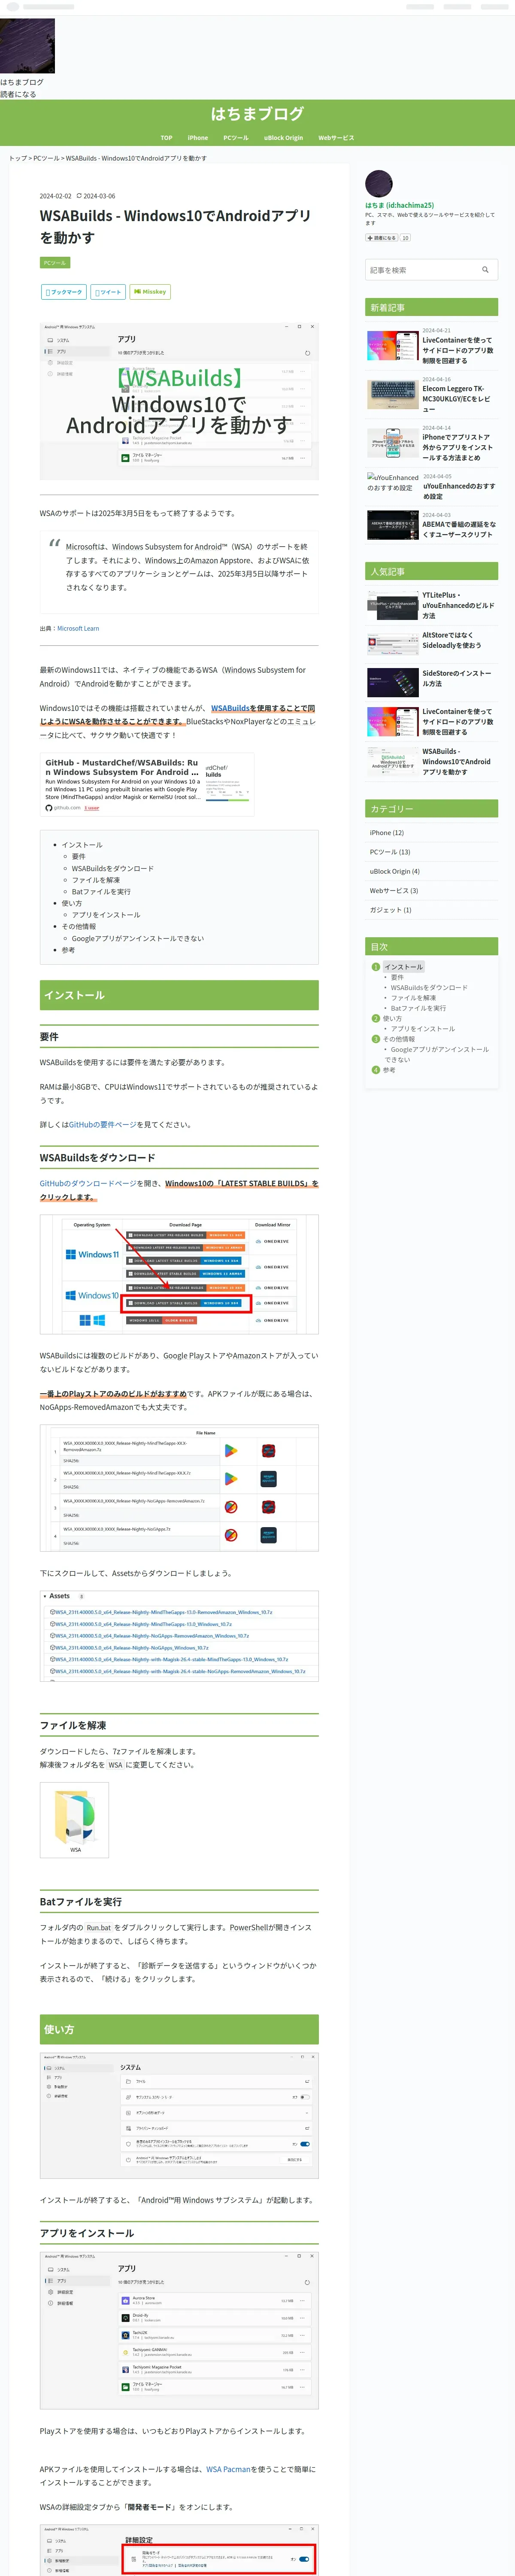The width and height of the screenshot is (515, 2576).
Task: Open the LiveContainer recent article thumbnail
Action: (x=393, y=346)
